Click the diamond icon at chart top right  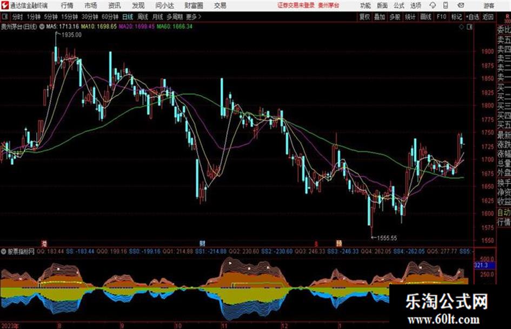(x=461, y=27)
